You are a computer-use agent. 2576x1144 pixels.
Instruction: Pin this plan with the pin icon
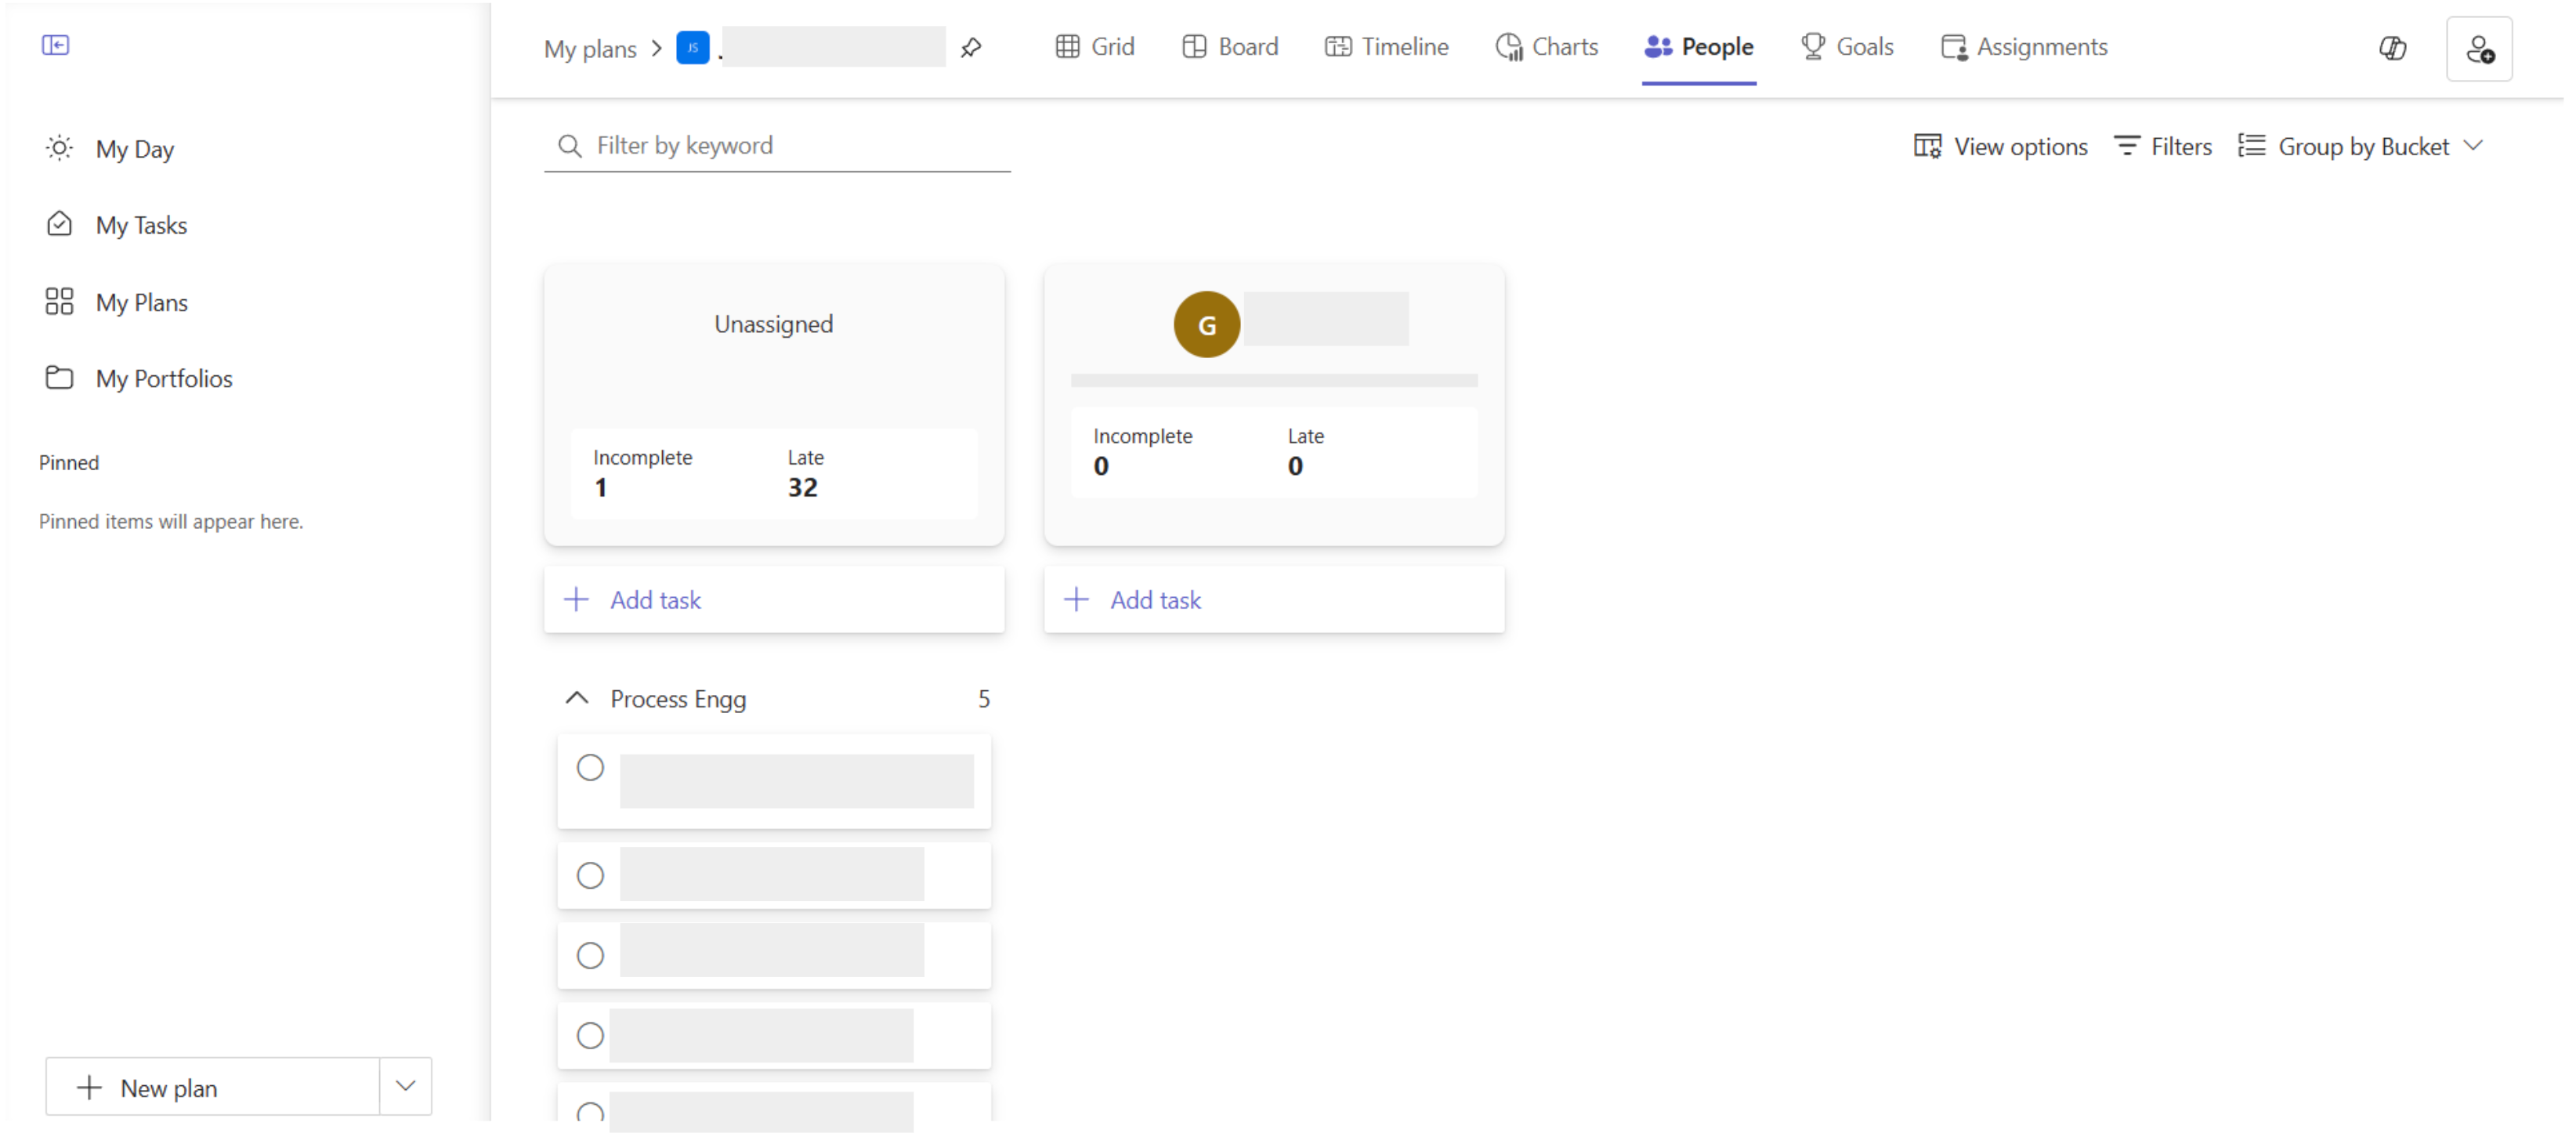point(970,47)
